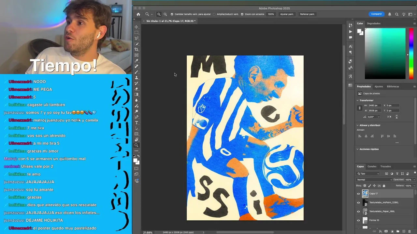This screenshot has width=417, height=234.
Task: Add a layer mask
Action: click(386, 231)
